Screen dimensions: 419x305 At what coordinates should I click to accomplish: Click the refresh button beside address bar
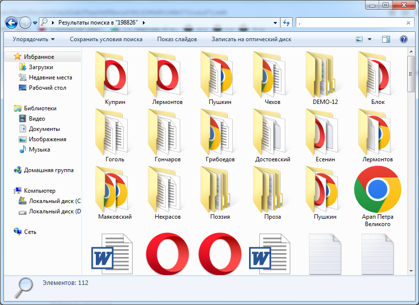286,23
